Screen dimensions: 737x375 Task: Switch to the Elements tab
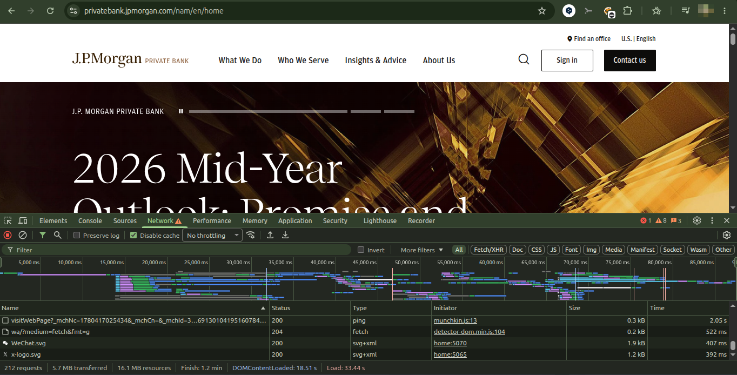53,220
